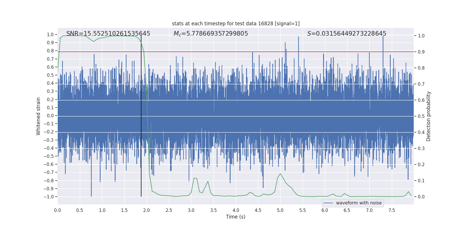Click the -1.0 tick on the Whitened strain axis

[x=49, y=197]
